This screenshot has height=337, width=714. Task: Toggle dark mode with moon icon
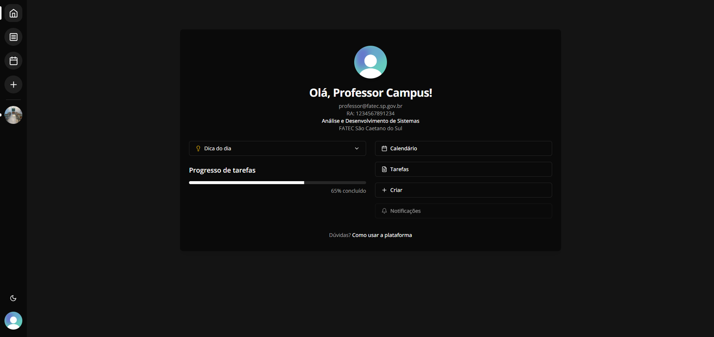pos(13,298)
